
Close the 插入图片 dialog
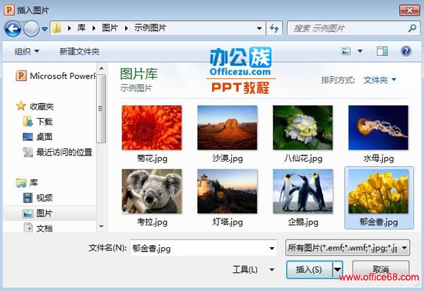pos(410,11)
